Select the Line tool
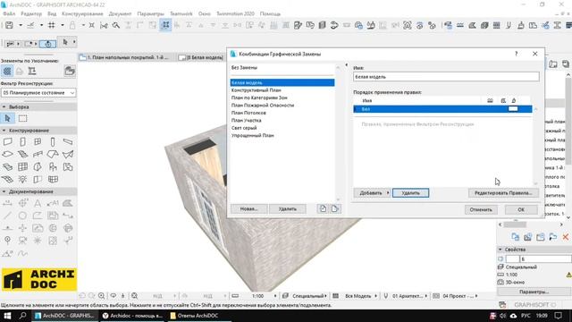This screenshot has width=572, height=322. click(x=8, y=216)
